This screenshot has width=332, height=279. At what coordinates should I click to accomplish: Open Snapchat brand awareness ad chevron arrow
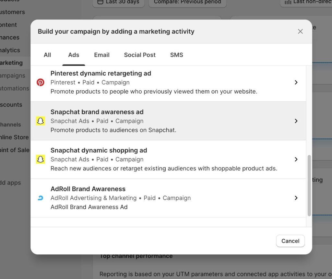coord(296,121)
